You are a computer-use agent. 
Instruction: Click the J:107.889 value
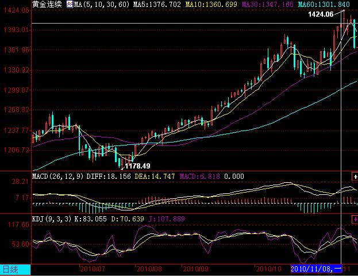tap(167, 219)
